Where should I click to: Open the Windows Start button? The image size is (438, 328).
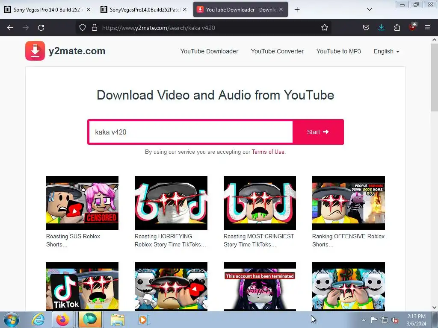coord(12,319)
